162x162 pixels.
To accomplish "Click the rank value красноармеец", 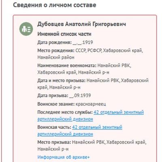I will click(91, 104).
